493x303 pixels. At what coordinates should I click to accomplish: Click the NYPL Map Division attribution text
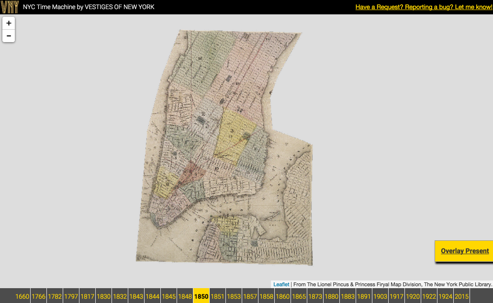pos(392,284)
